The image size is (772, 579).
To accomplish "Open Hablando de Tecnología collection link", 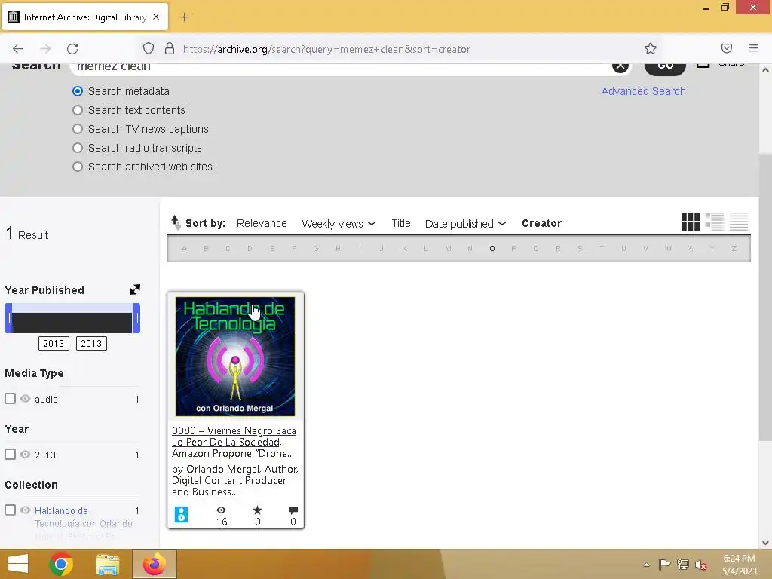I will click(83, 517).
